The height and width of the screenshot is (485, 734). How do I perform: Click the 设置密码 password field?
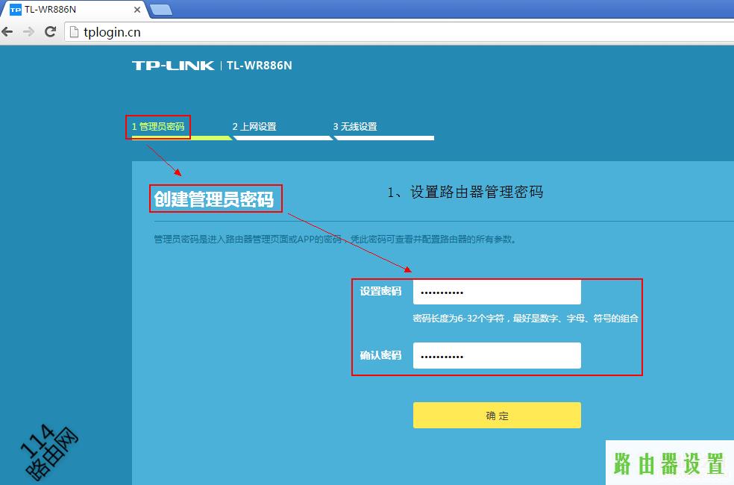[497, 292]
